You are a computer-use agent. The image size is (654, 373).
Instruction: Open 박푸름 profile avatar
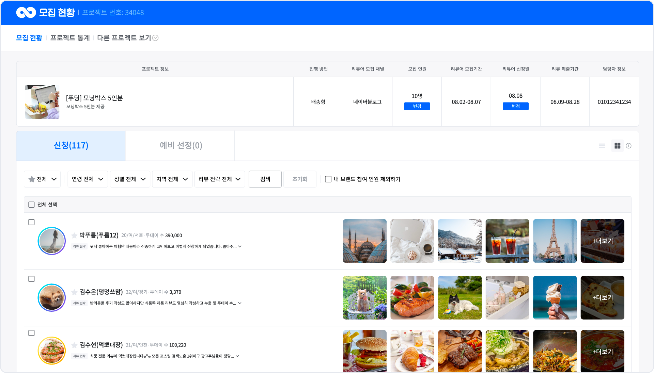click(51, 241)
